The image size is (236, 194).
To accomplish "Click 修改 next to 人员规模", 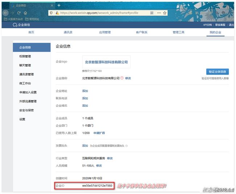I will [99, 166].
